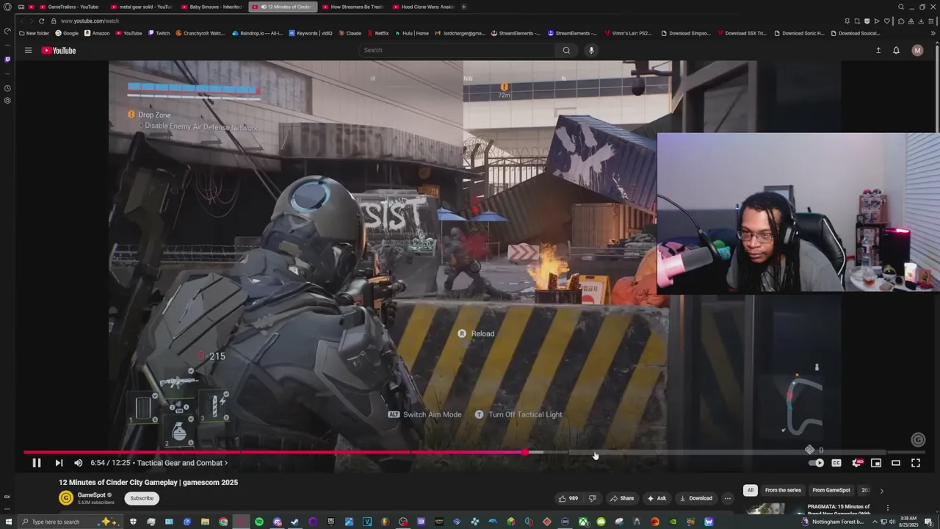Open more actions ellipsis below video
The image size is (940, 529).
coord(728,498)
